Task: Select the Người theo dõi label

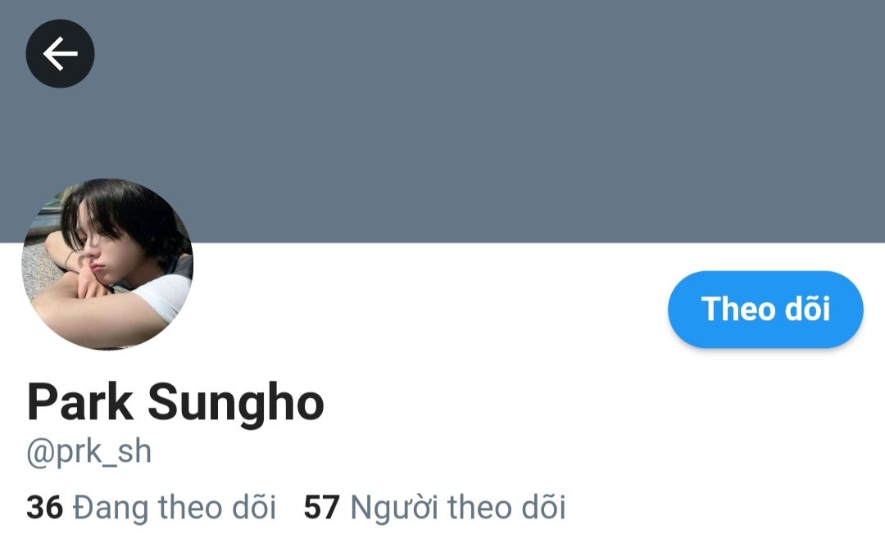Action: click(458, 508)
